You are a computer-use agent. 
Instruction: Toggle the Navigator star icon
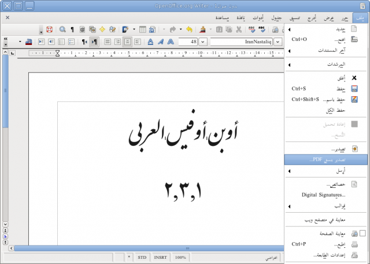[x=102, y=29]
